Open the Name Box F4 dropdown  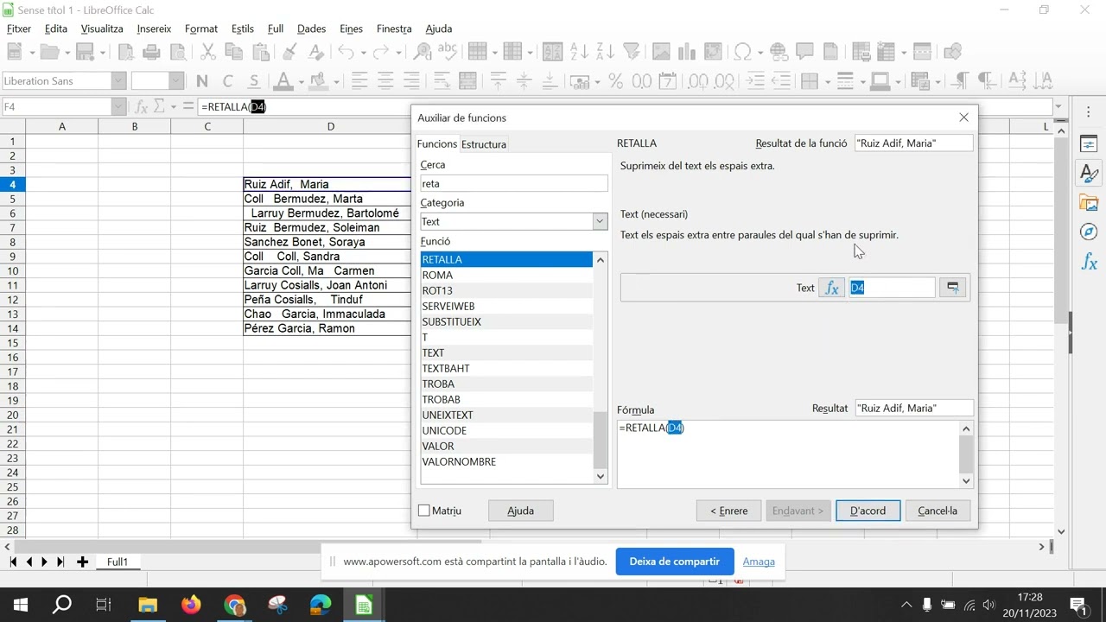(x=118, y=106)
